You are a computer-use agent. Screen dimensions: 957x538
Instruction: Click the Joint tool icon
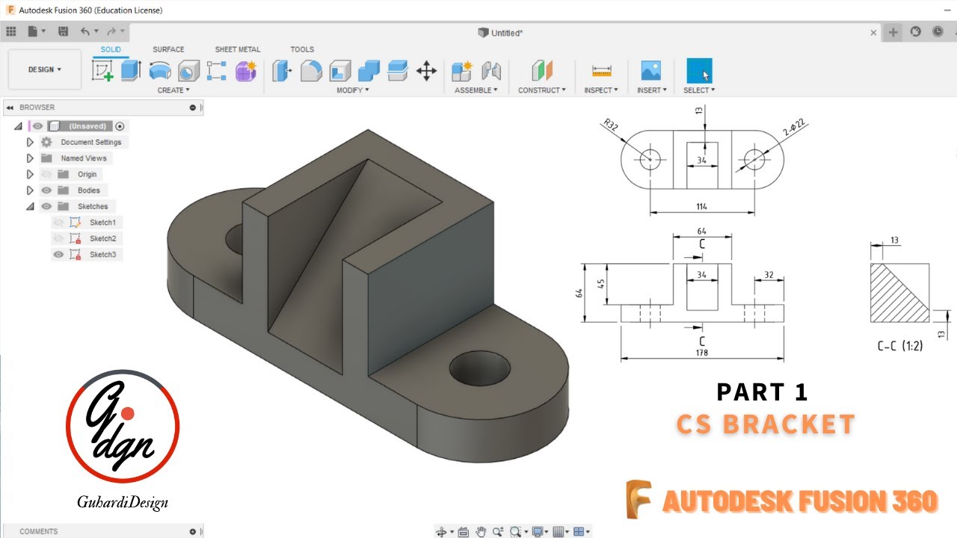490,71
